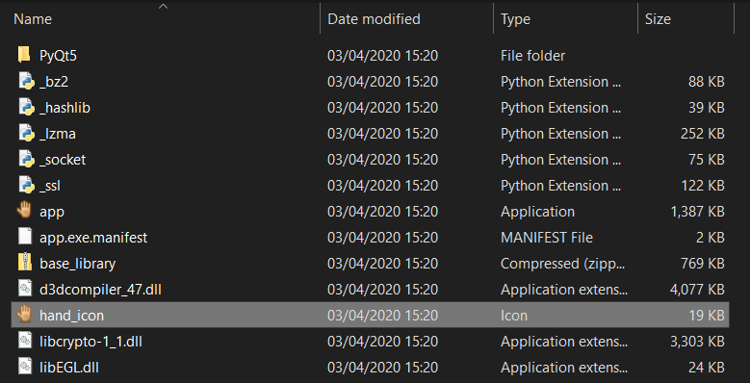Click the app hand icon
This screenshot has width=750, height=383.
(x=24, y=211)
